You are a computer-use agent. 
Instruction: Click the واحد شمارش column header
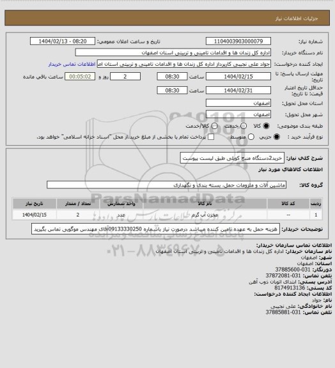[x=121, y=203]
